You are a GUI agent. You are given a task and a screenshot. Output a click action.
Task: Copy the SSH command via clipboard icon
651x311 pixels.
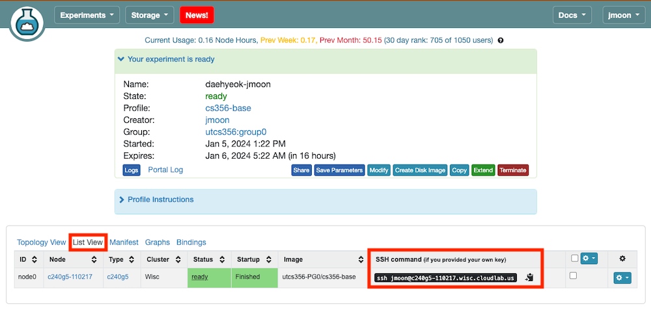pyautogui.click(x=530, y=277)
